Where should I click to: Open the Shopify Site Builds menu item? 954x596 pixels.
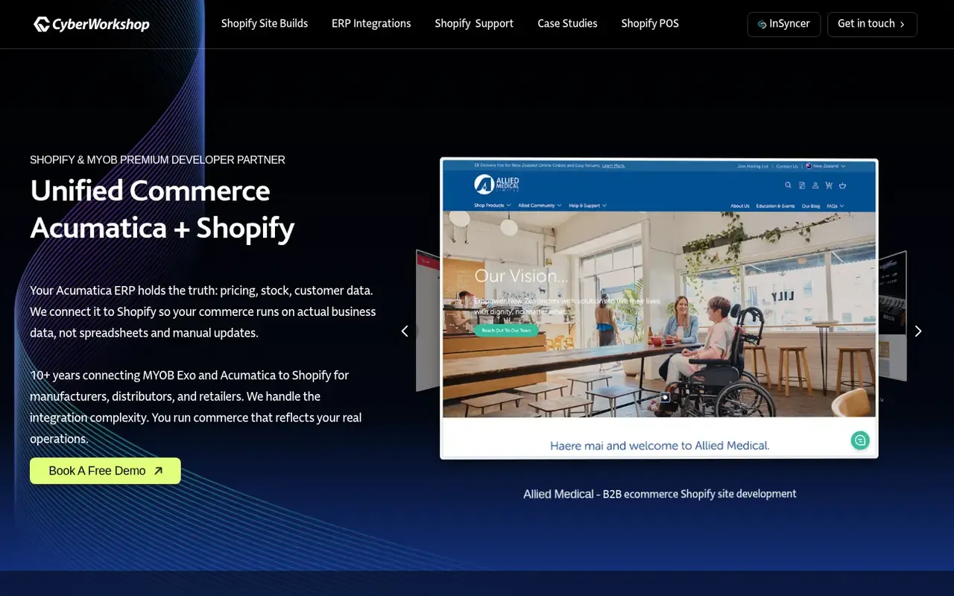point(265,23)
